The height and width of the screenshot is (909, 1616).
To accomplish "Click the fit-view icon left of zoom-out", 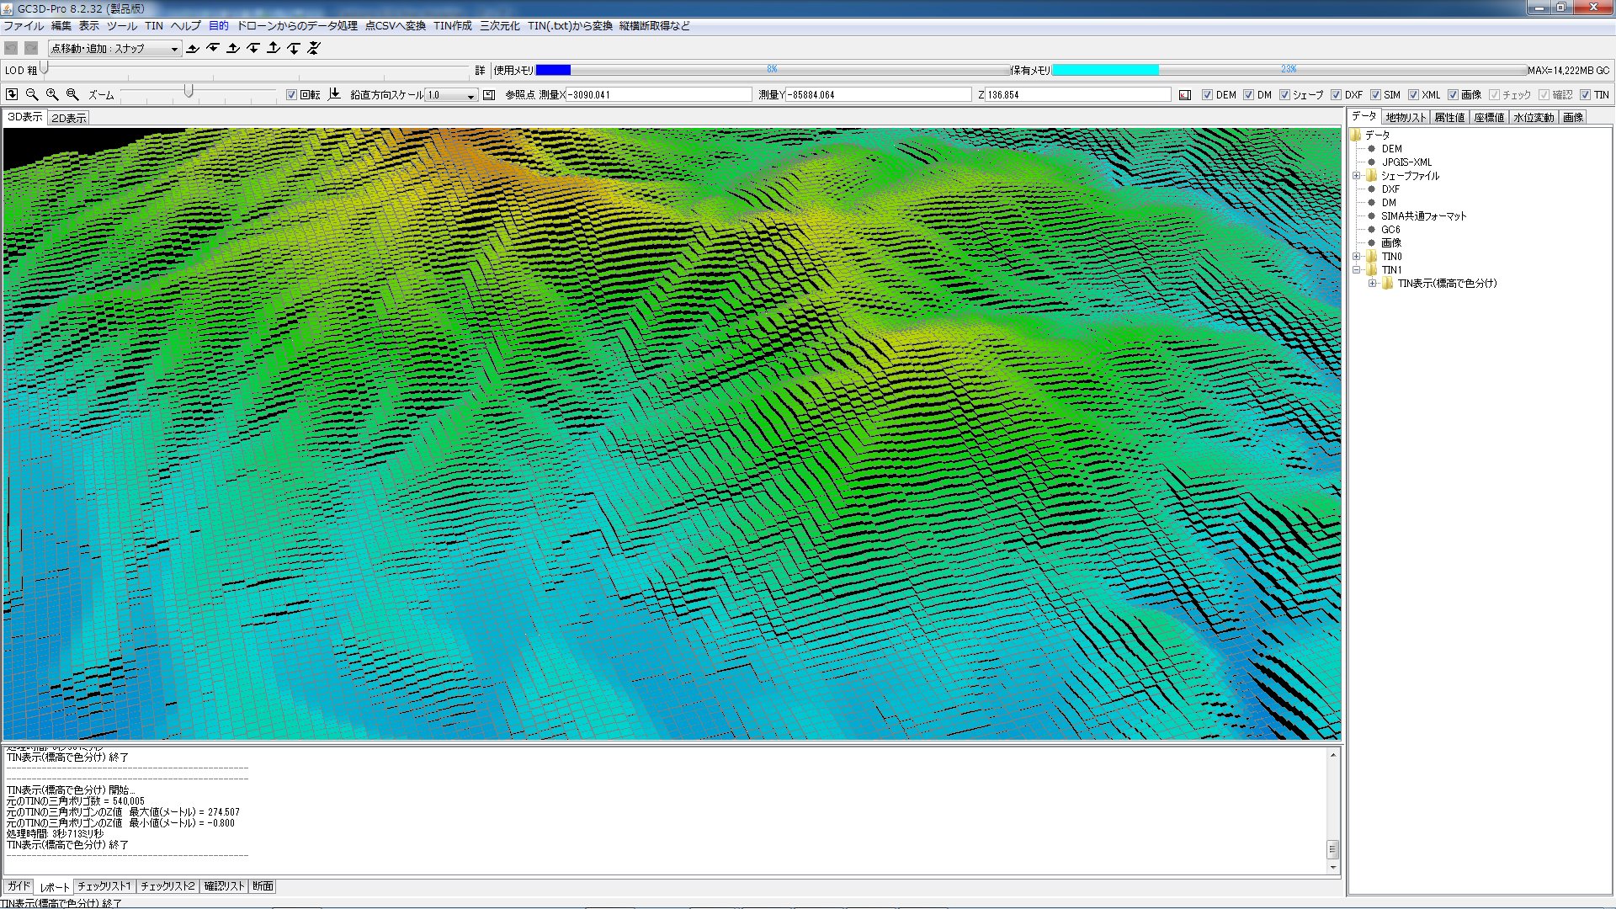I will (12, 95).
